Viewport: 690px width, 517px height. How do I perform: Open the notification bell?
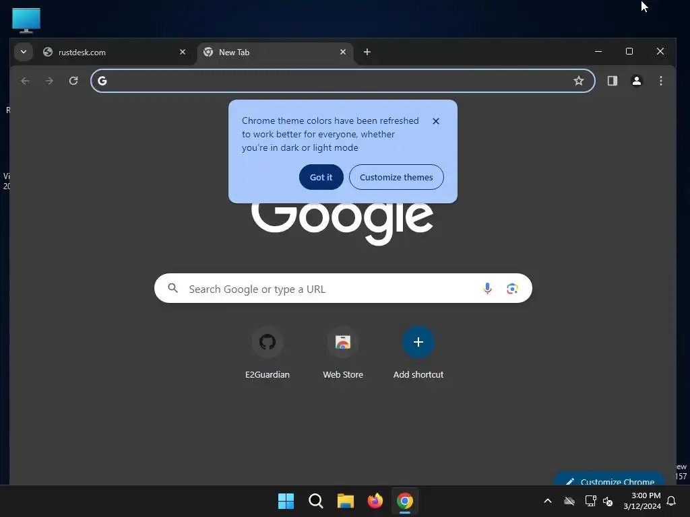pos(672,501)
